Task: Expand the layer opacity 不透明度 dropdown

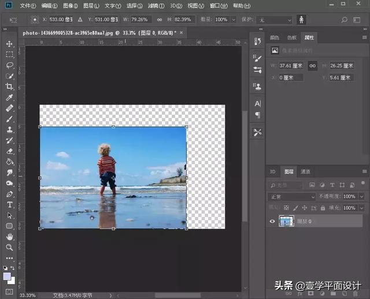Action: click(361, 196)
